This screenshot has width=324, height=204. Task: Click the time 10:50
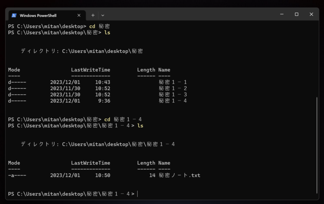103,175
